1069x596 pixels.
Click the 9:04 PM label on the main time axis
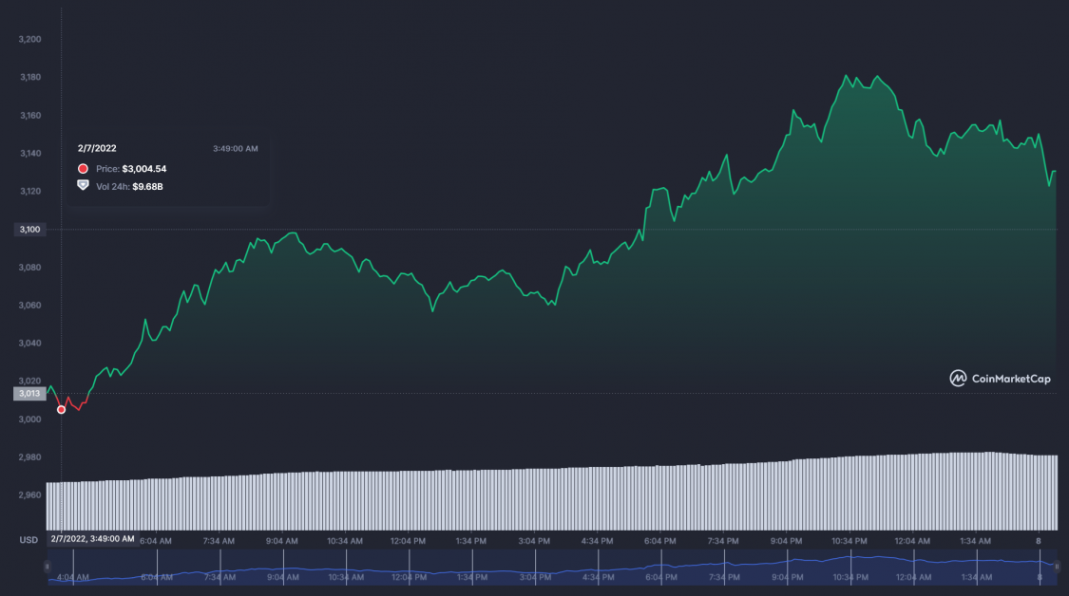pos(786,541)
